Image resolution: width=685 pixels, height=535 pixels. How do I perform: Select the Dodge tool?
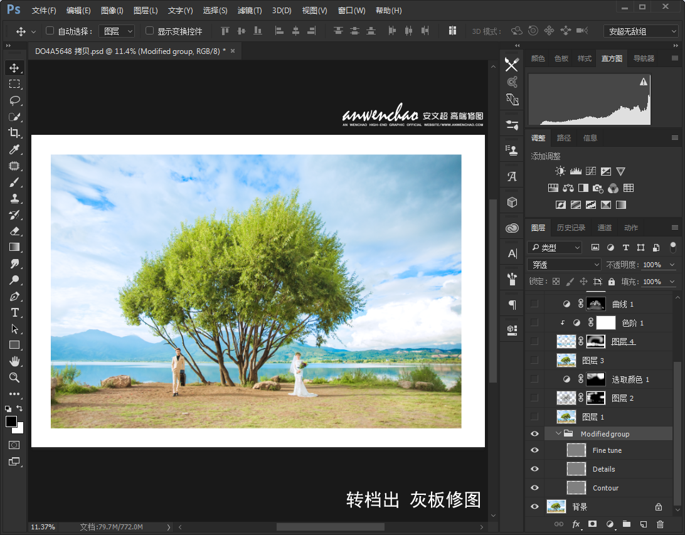[14, 280]
